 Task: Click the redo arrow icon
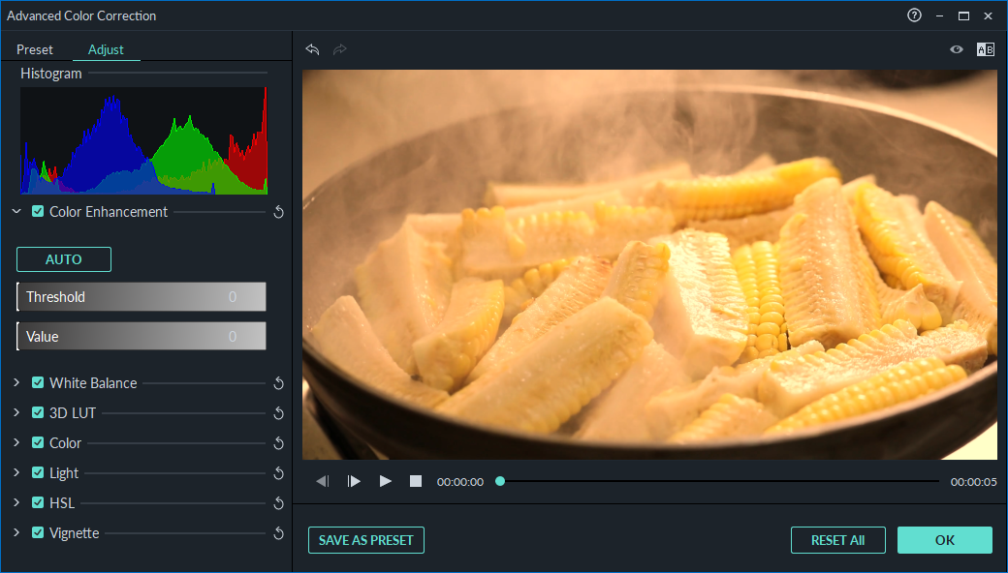pos(339,49)
